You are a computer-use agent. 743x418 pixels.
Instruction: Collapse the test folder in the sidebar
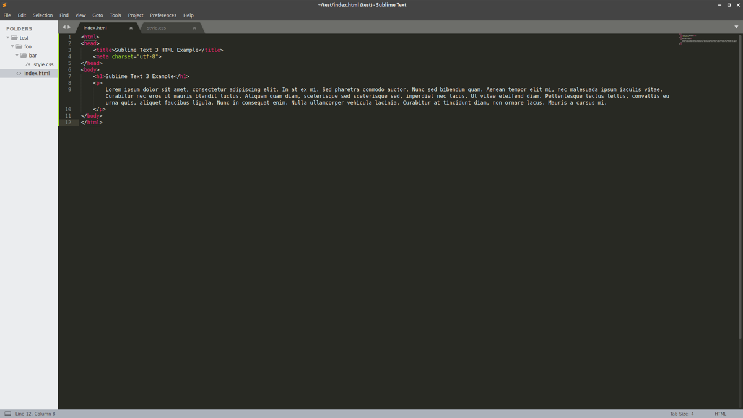(7, 37)
